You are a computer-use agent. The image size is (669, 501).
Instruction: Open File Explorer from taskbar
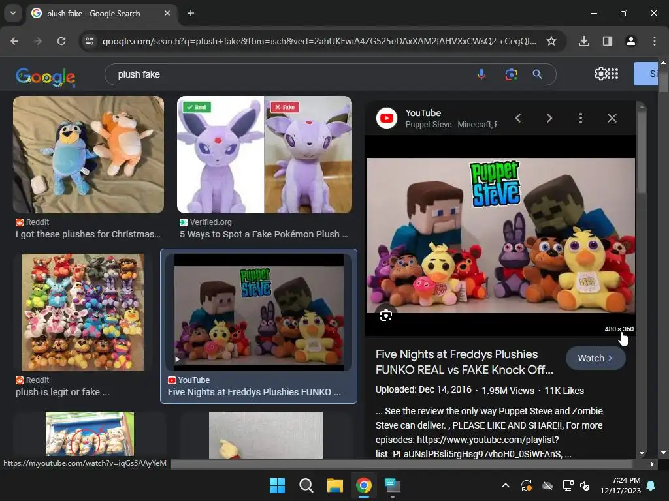(x=335, y=485)
